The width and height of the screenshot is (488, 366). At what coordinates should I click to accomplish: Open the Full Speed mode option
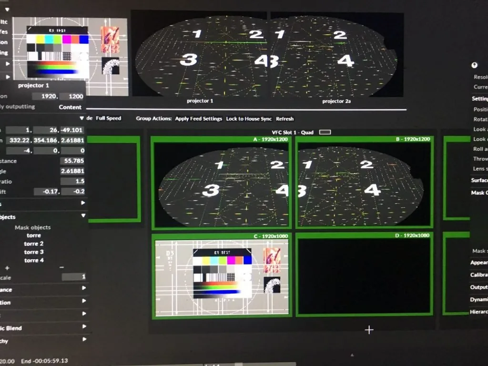point(108,118)
